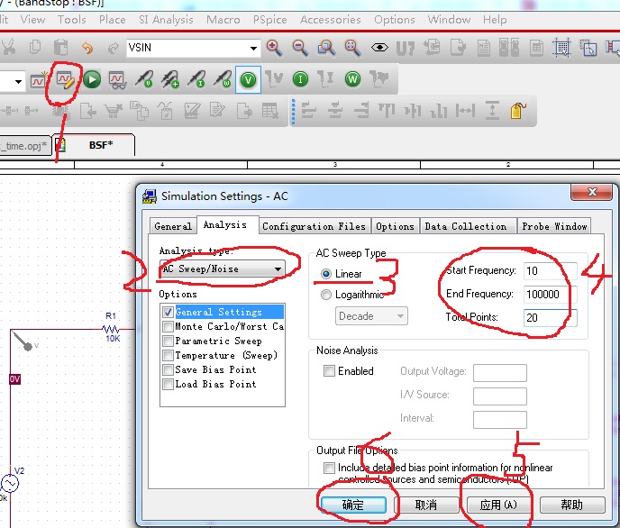This screenshot has height=528, width=620.
Task: Open New Simulation Profile icon
Action: [x=39, y=80]
